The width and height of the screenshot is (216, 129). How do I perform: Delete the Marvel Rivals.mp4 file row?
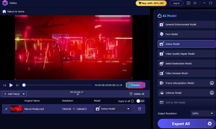(x=139, y=109)
